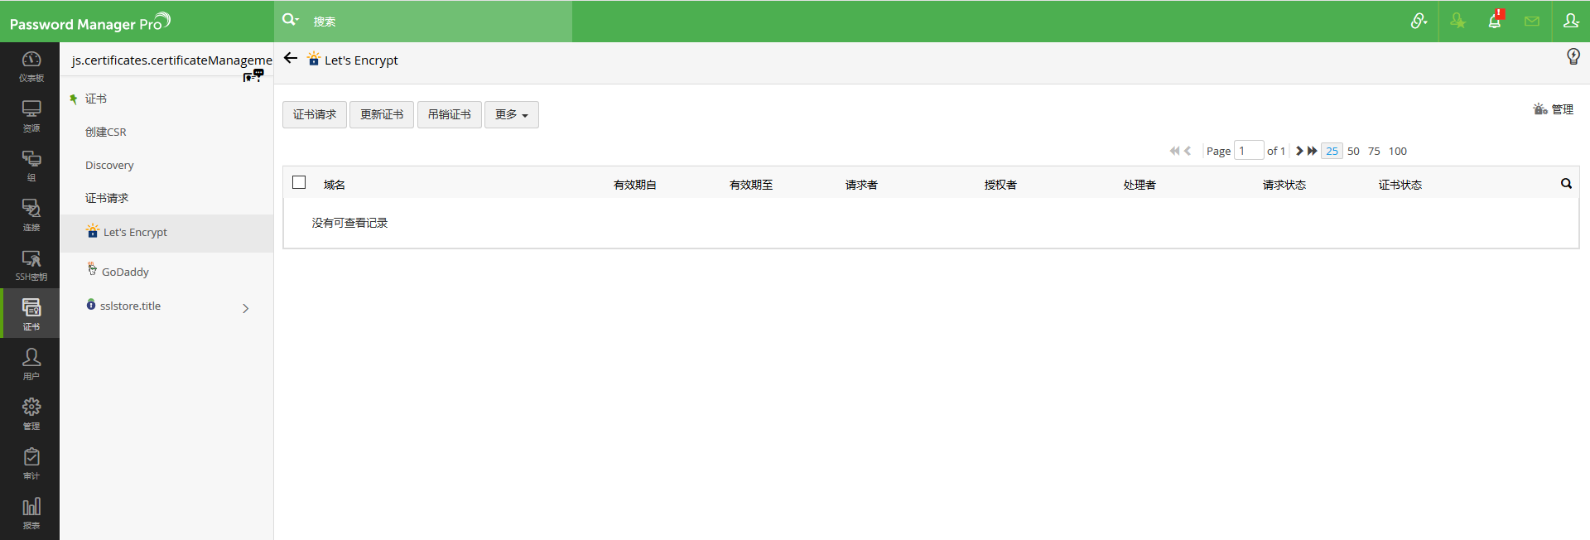Viewport: 1590px width, 540px height.
Task: Click the 证书请求 toolbar button
Action: tap(315, 114)
